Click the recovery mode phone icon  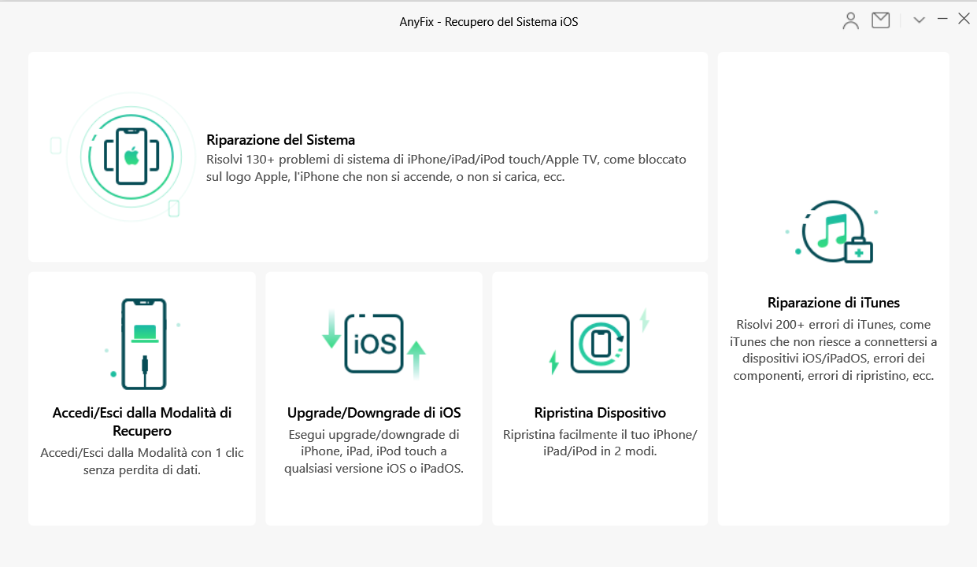click(142, 344)
